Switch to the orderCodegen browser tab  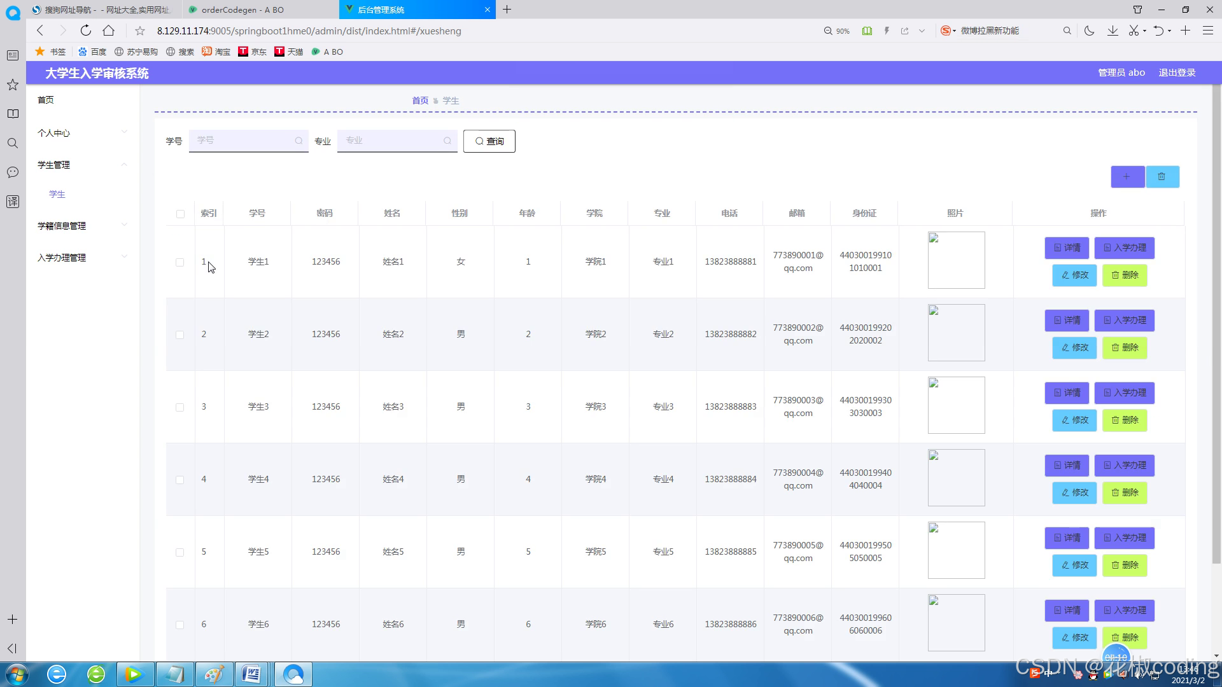coord(242,10)
